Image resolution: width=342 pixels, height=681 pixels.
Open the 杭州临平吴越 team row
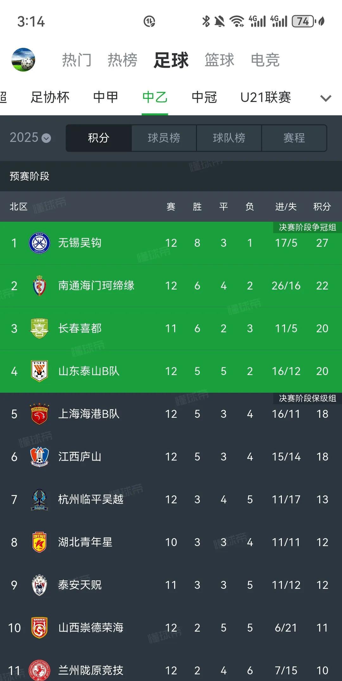[x=171, y=500]
